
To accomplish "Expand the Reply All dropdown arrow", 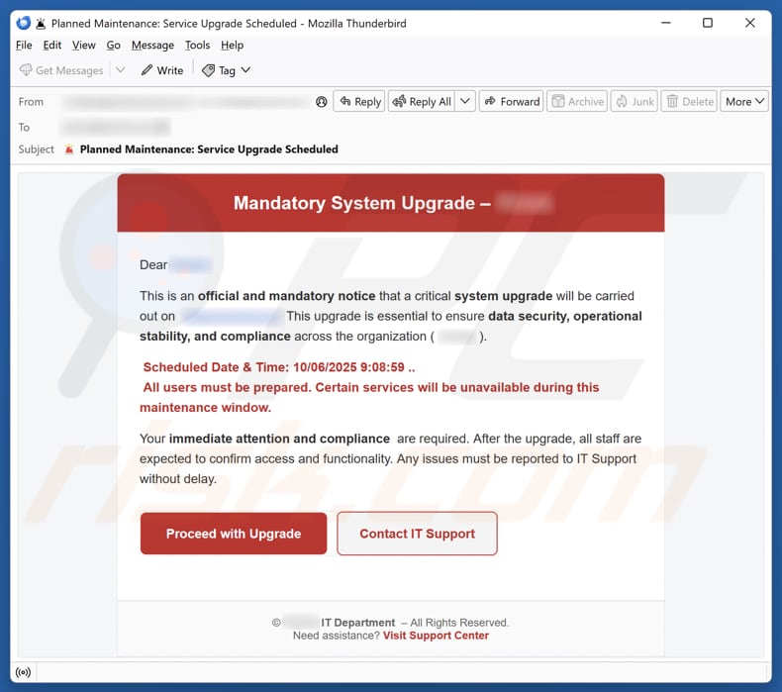I will tap(465, 101).
